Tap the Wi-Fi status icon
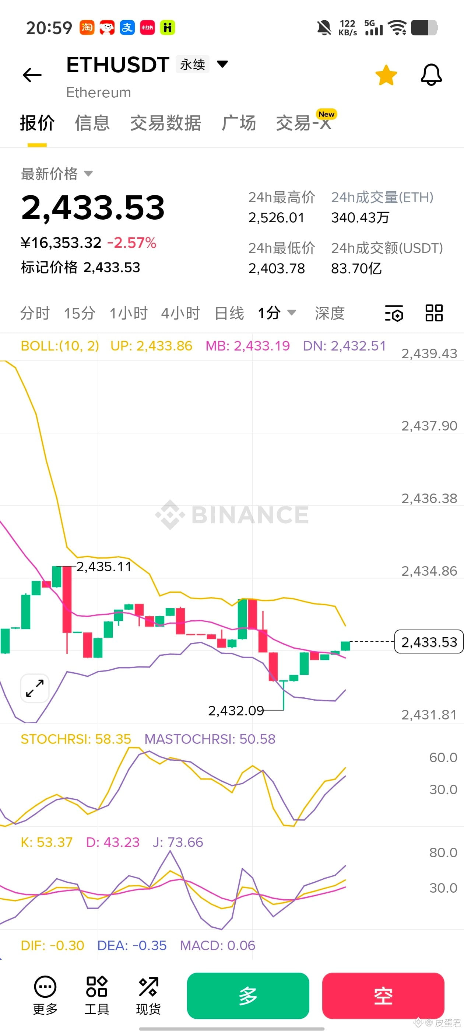Screen dimensions: 464x1032 pos(398,28)
